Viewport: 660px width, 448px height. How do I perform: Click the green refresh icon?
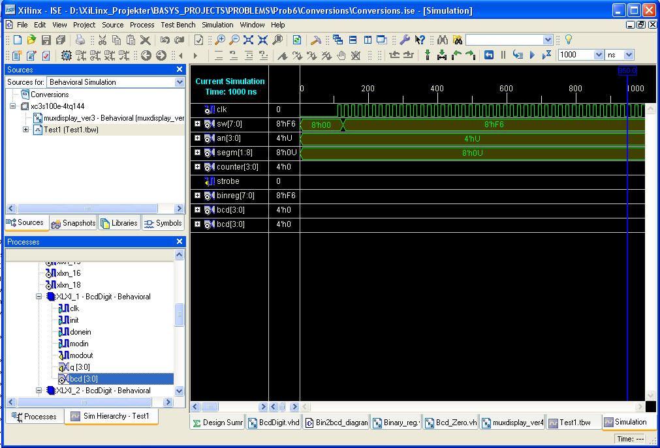point(297,40)
